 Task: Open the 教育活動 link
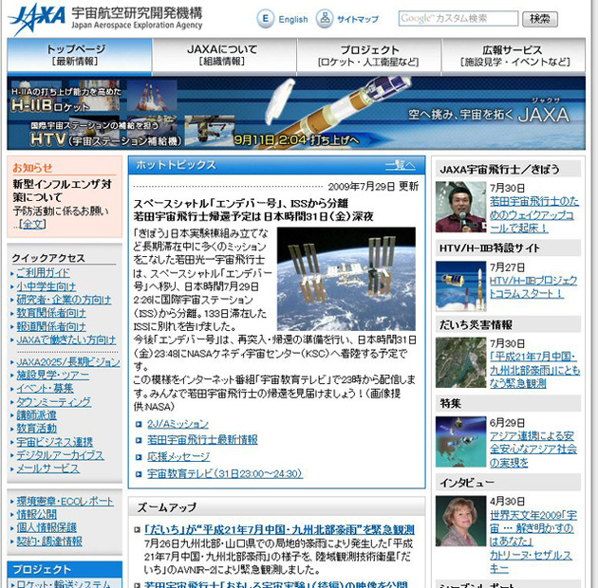point(36,429)
